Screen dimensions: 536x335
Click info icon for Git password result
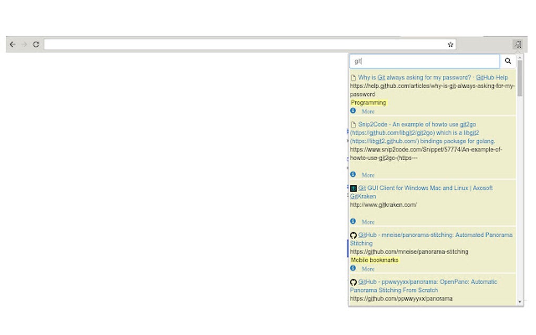(353, 111)
